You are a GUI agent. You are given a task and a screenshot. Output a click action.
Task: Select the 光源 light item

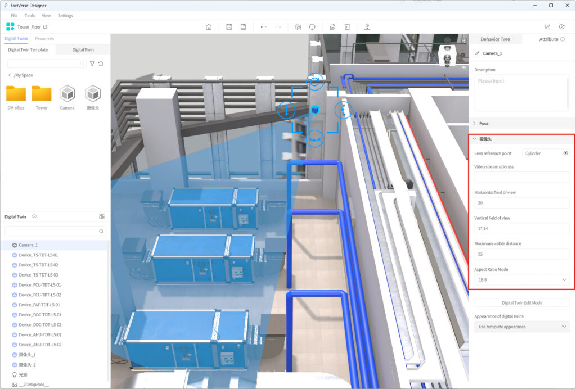(55, 375)
